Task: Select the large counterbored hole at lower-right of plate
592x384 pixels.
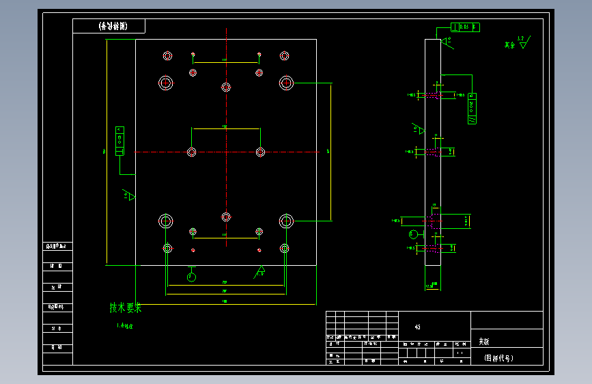Action: (286, 221)
